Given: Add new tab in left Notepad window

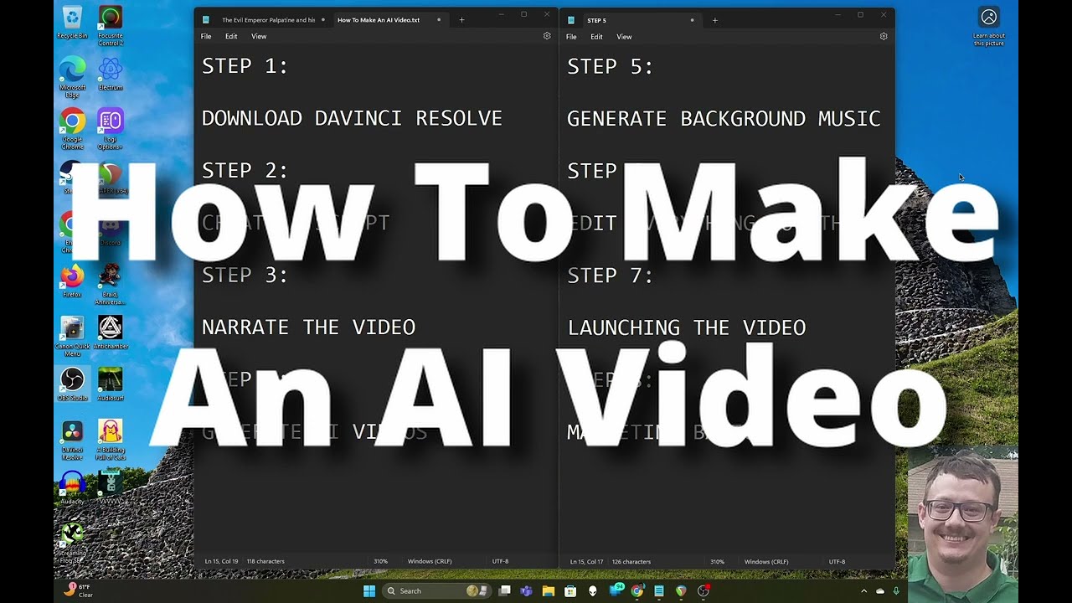Looking at the screenshot, I should (x=461, y=19).
